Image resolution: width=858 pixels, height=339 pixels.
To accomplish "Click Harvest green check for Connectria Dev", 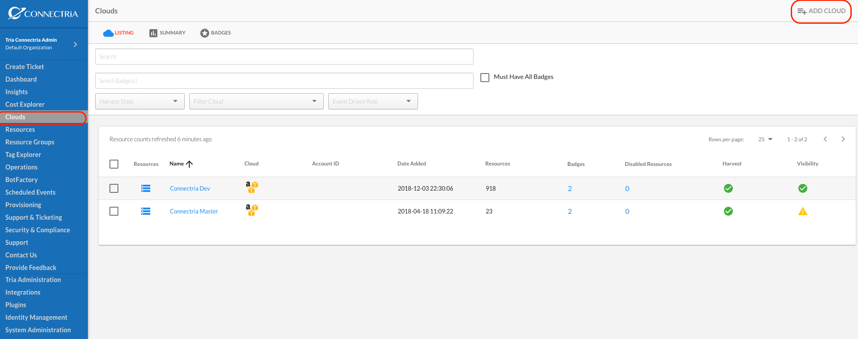I will click(728, 188).
